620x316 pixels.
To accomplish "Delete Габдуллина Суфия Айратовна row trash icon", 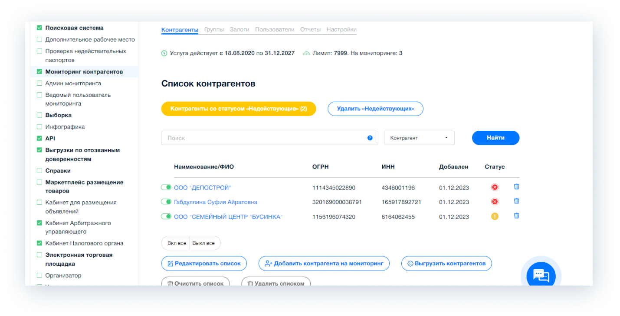I will point(516,201).
